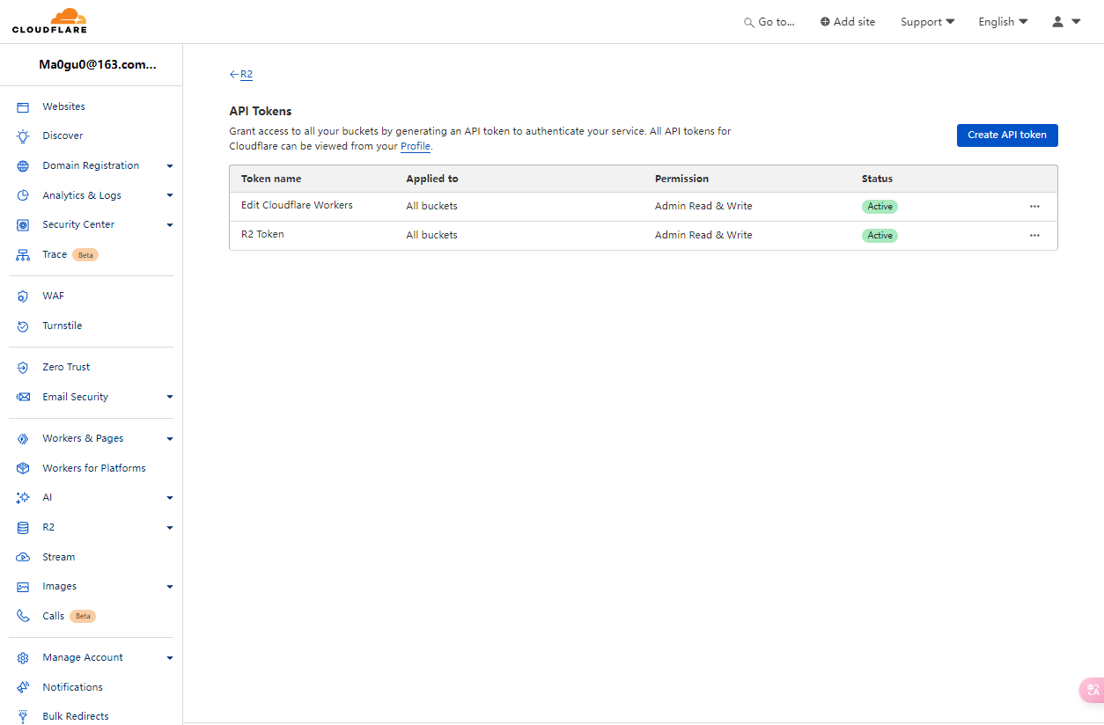The width and height of the screenshot is (1104, 725).
Task: Click the Manage Account gear icon
Action: coord(23,658)
